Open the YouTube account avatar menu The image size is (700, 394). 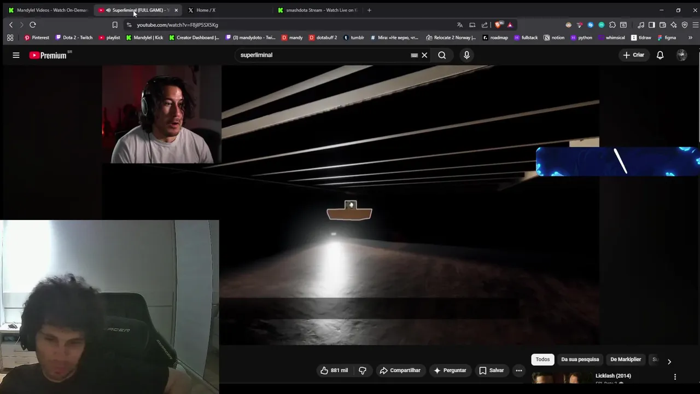681,55
